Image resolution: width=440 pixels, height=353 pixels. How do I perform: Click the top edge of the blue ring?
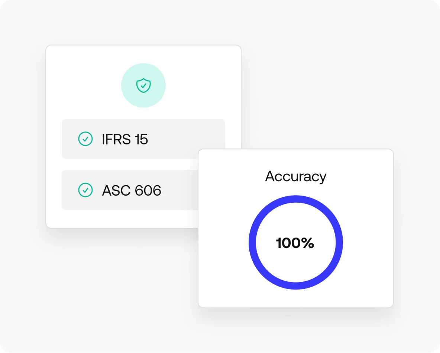pyautogui.click(x=296, y=199)
